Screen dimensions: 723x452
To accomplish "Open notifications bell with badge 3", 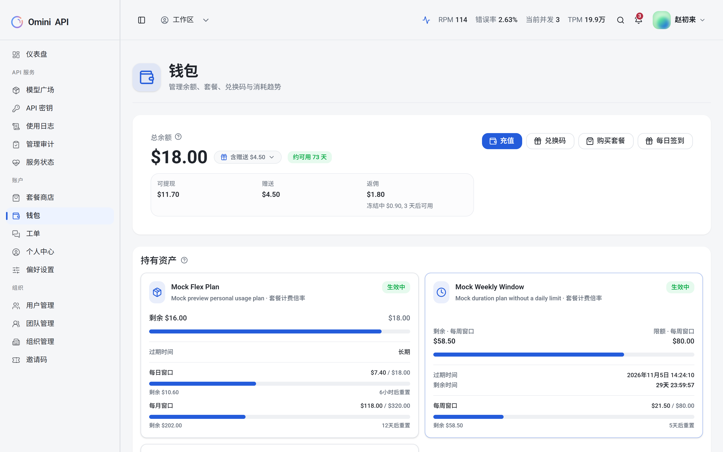I will pyautogui.click(x=638, y=20).
